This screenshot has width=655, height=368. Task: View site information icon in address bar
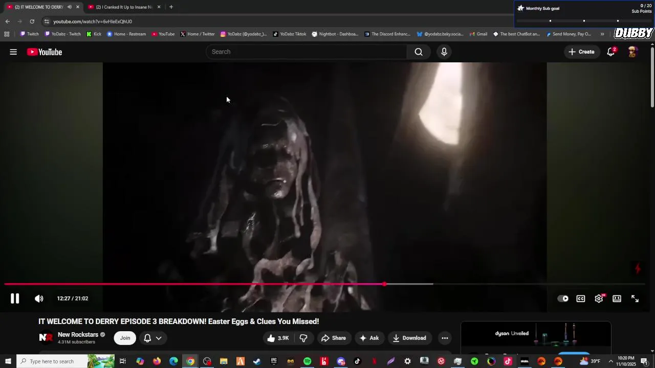tap(47, 21)
